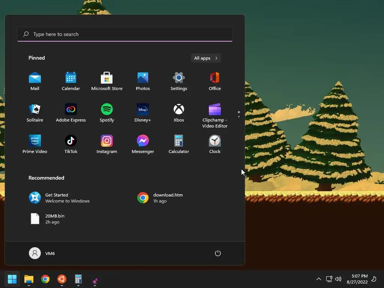
Task: Open the network status tray icon
Action: click(329, 279)
